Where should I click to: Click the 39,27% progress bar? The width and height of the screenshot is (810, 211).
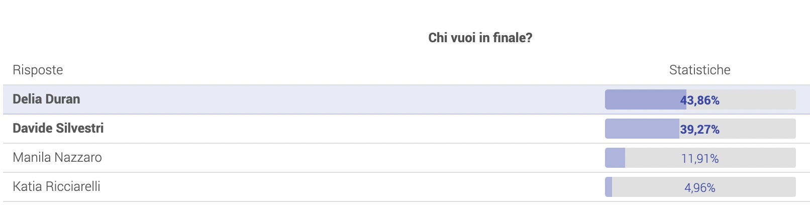(700, 129)
